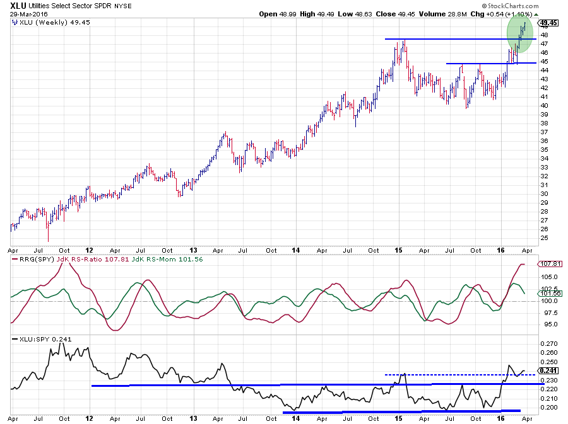Click the 0.200 level on the ratio axis
Viewport: 568px width, 424px height.
click(x=549, y=408)
